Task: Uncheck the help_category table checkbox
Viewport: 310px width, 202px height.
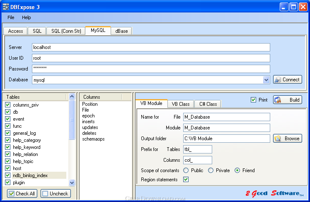Action: [8, 140]
